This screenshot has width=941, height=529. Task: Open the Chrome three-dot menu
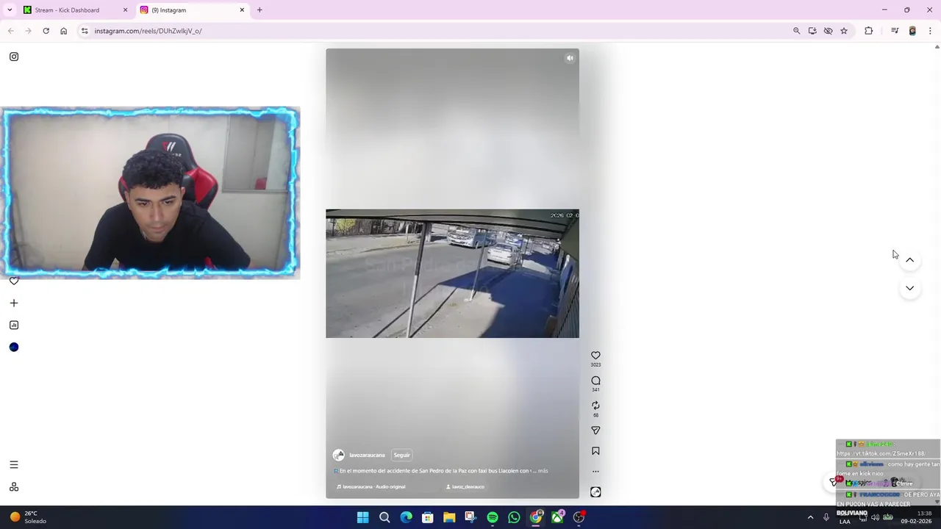tap(930, 31)
